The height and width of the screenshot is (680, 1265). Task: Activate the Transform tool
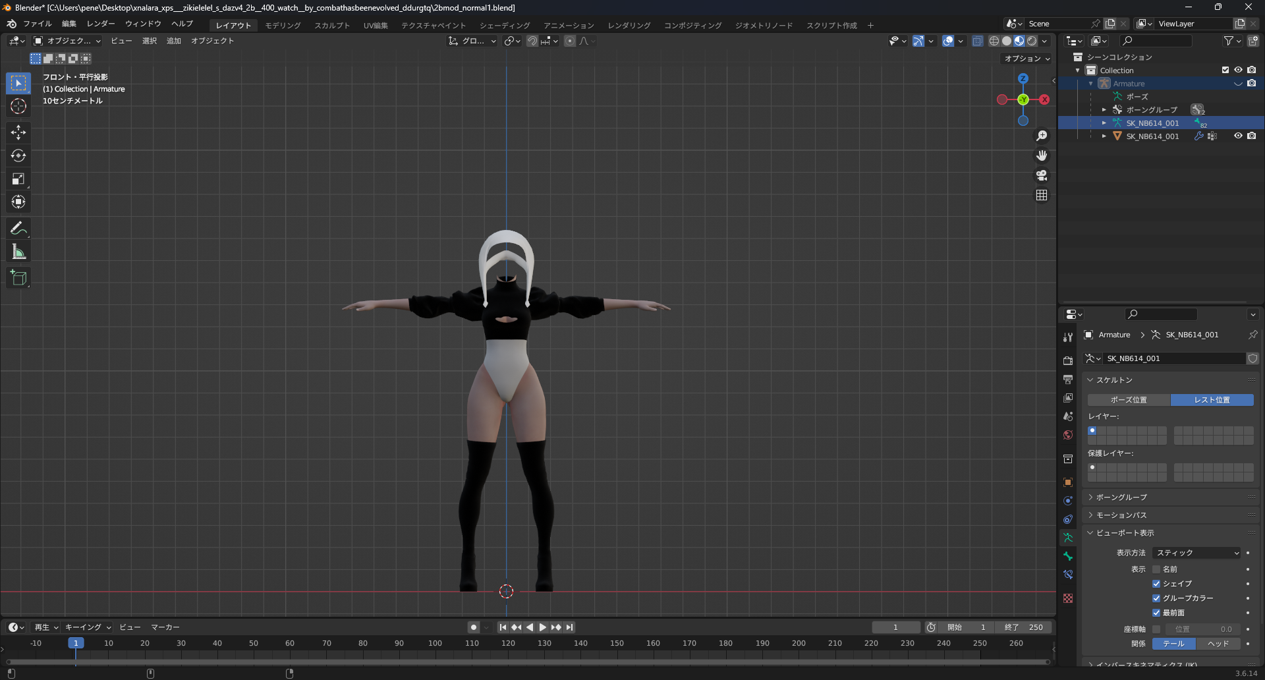(x=18, y=202)
